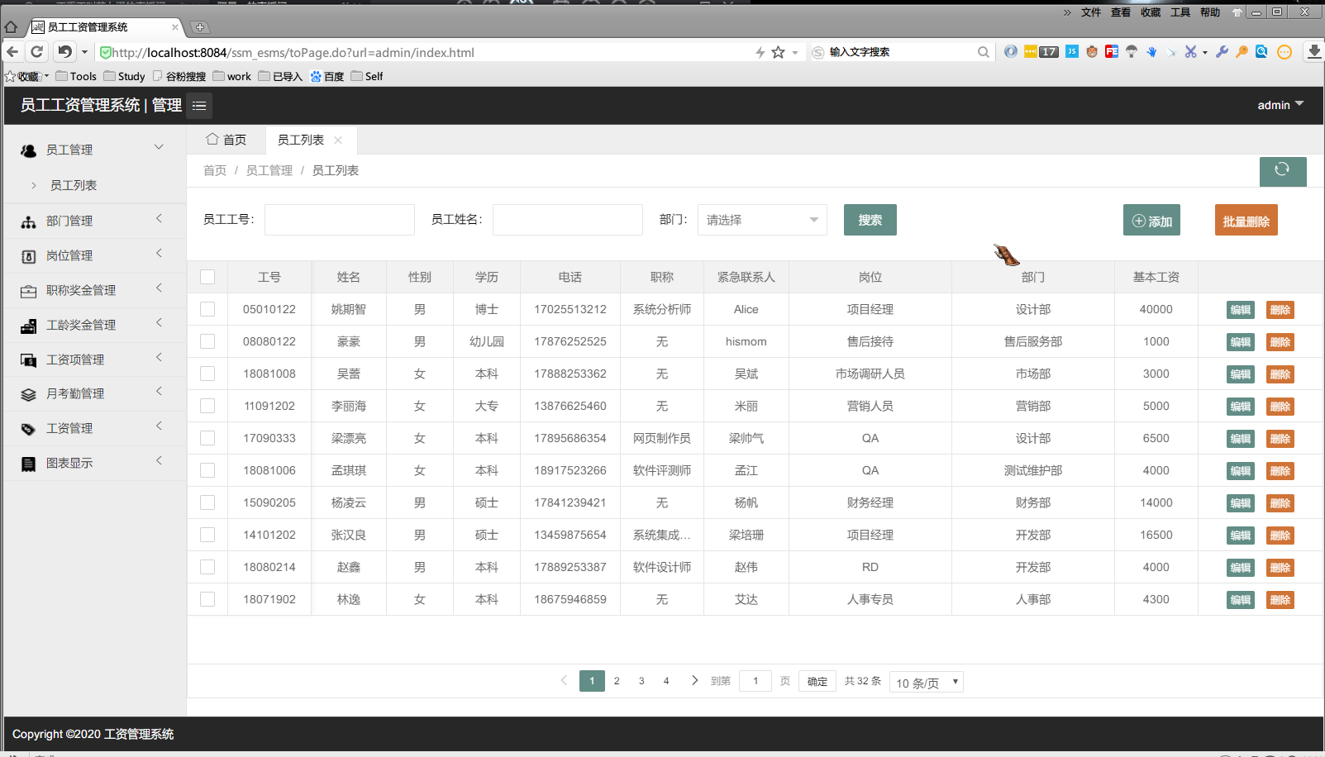1325x757 pixels.
Task: Click the page number jump input box
Action: tap(755, 681)
